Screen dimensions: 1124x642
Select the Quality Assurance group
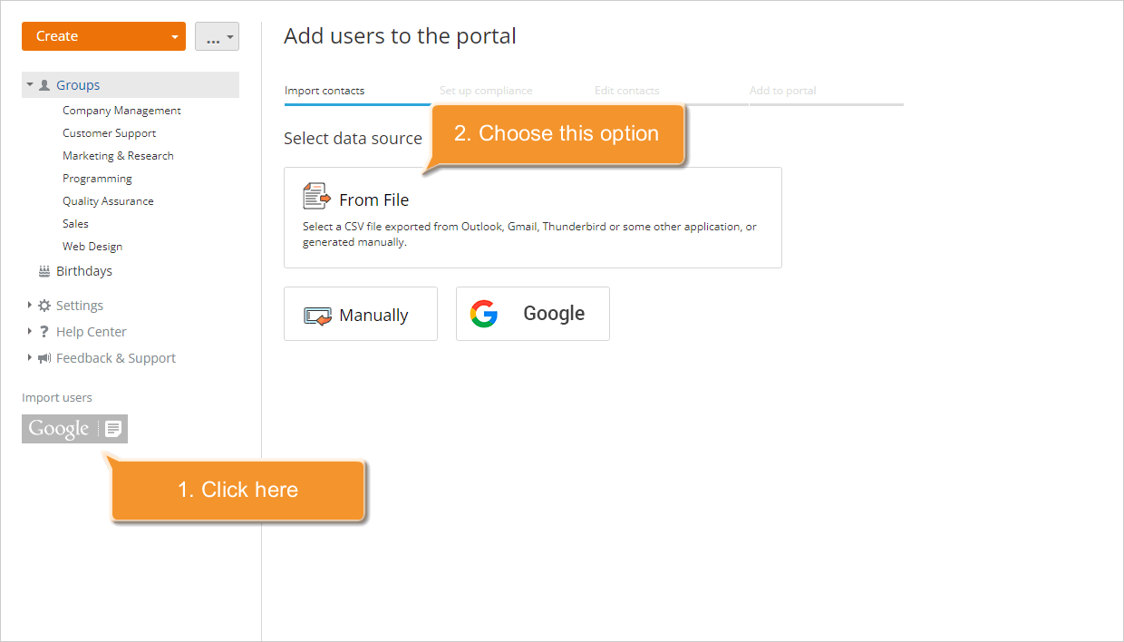(108, 200)
